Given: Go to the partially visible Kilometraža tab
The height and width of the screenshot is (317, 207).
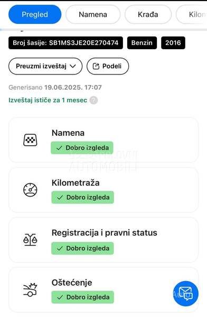Looking at the screenshot, I should click(x=192, y=14).
